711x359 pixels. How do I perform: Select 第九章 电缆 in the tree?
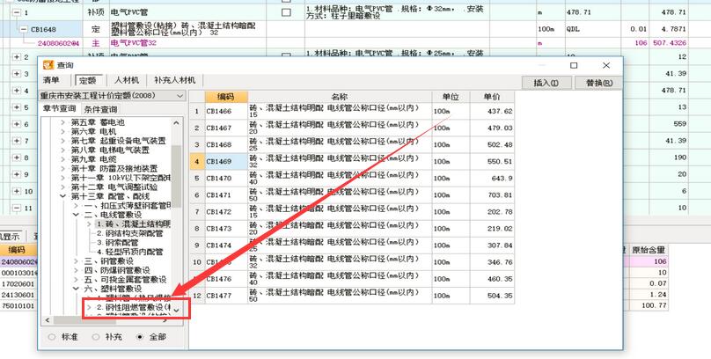93,159
